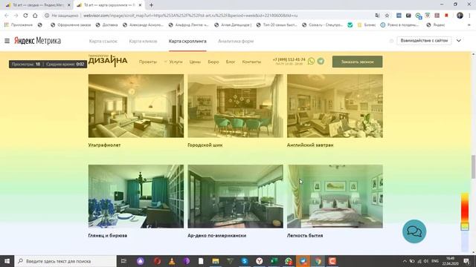Open Task View on the taskbar
Viewport: 476px width, 267px height.
tap(123, 261)
